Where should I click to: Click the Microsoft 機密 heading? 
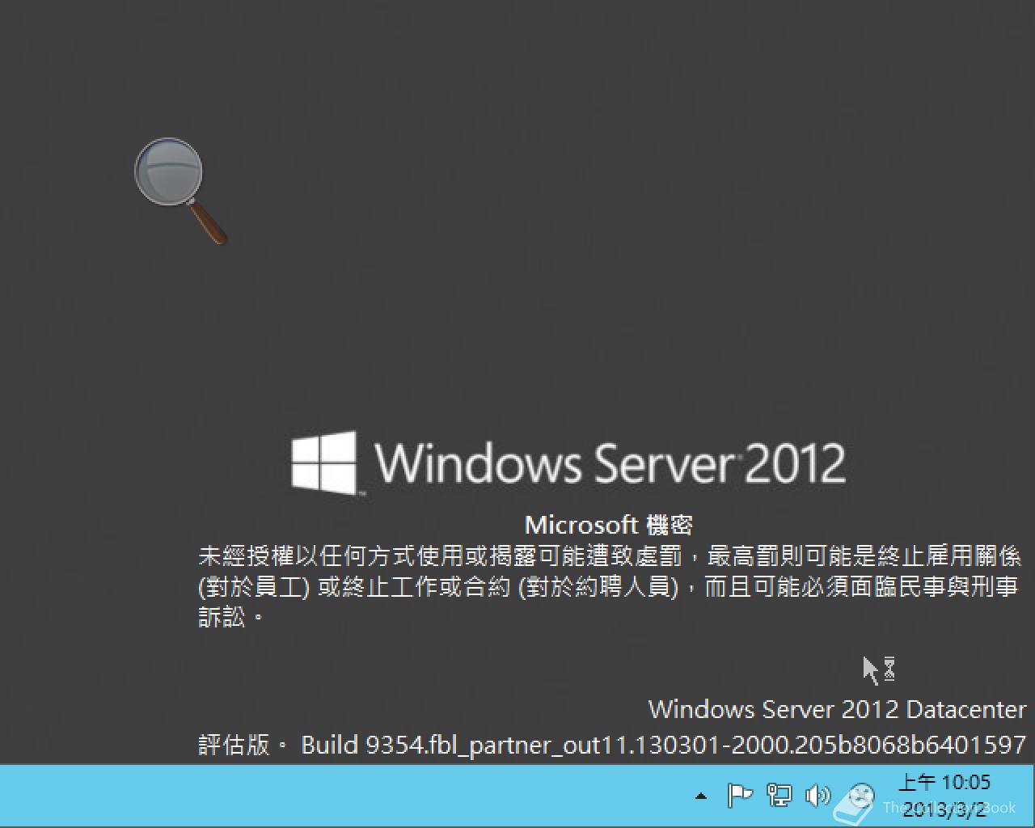coord(609,525)
